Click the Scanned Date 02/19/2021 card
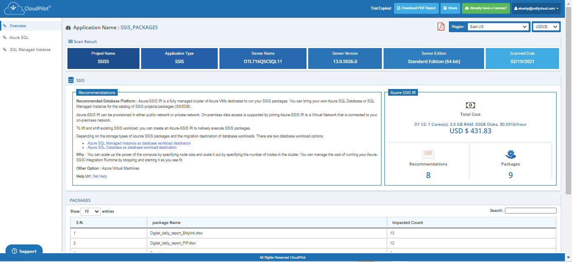This screenshot has height=262, width=572. click(x=523, y=59)
